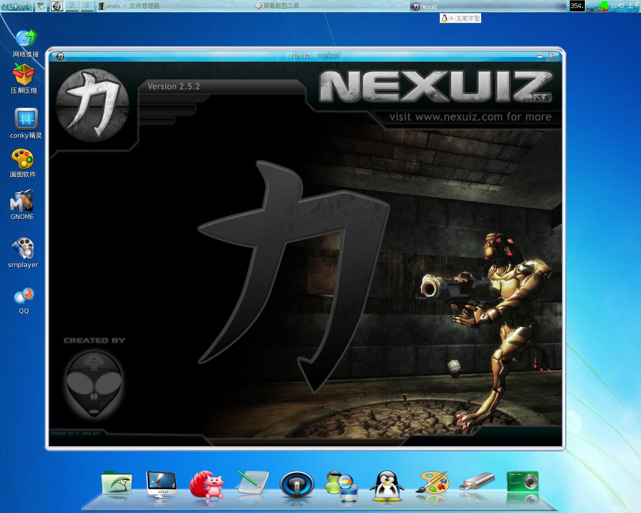Click the visit www.nexuiz.com for more text
Viewport: 641px width, 513px height.
(x=470, y=117)
